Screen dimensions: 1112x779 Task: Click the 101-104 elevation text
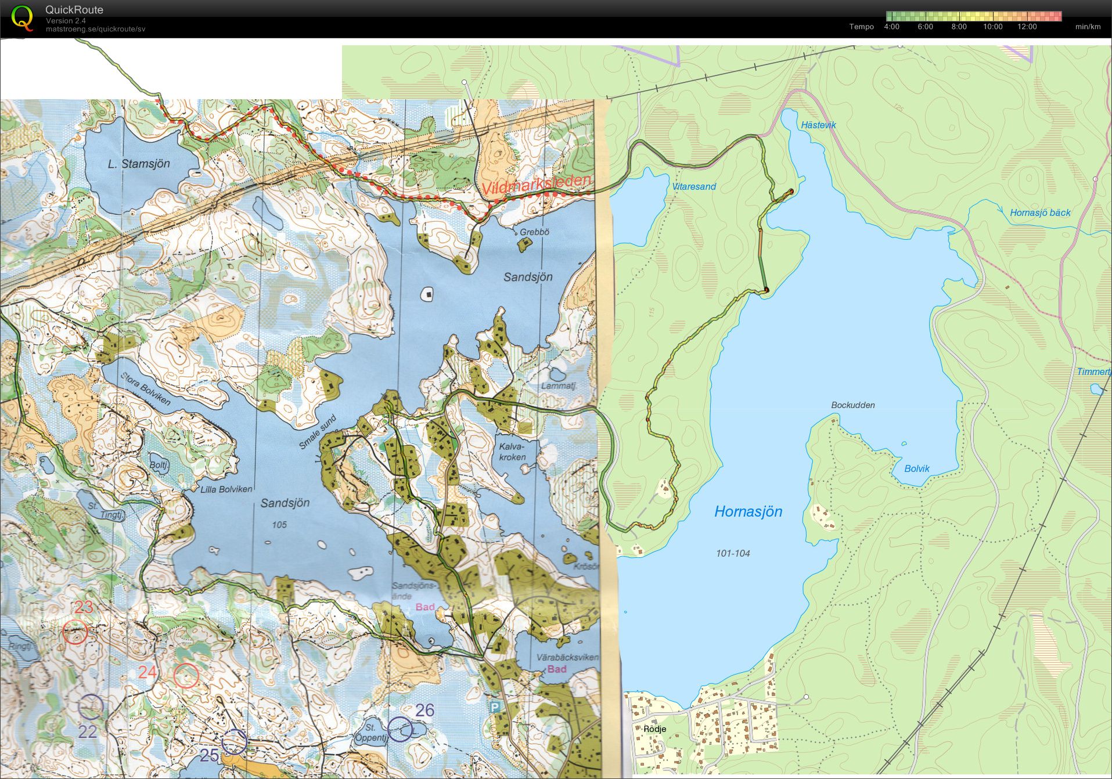tap(733, 553)
